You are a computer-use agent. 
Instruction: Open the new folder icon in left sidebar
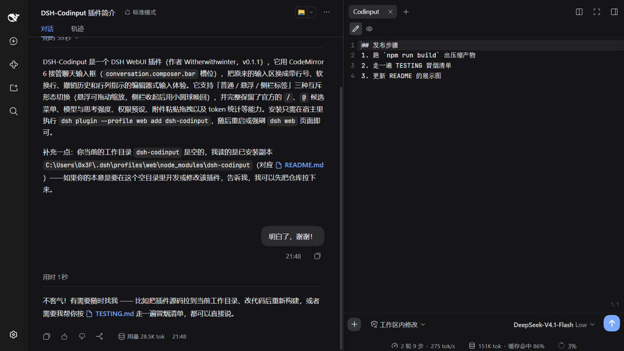tap(14, 88)
